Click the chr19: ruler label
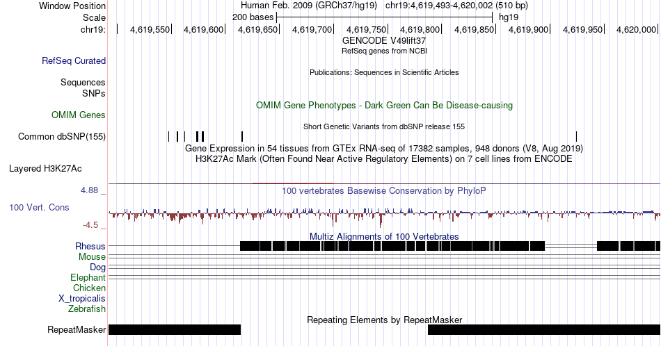Image resolution: width=661 pixels, height=346 pixels. tap(93, 29)
